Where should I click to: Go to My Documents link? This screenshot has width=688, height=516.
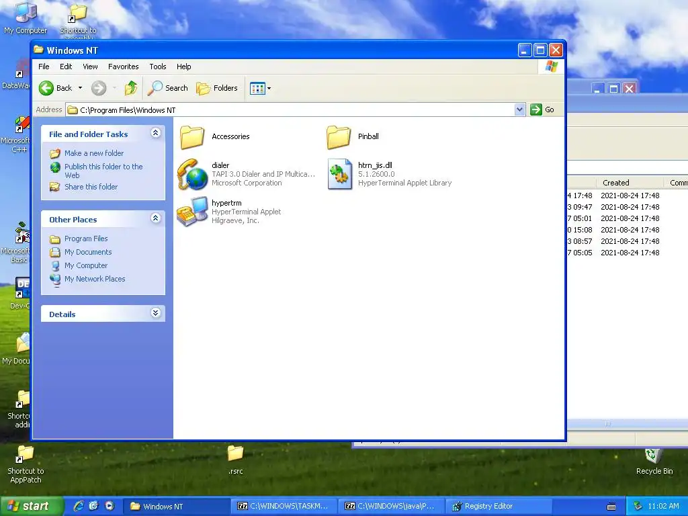[x=88, y=253]
